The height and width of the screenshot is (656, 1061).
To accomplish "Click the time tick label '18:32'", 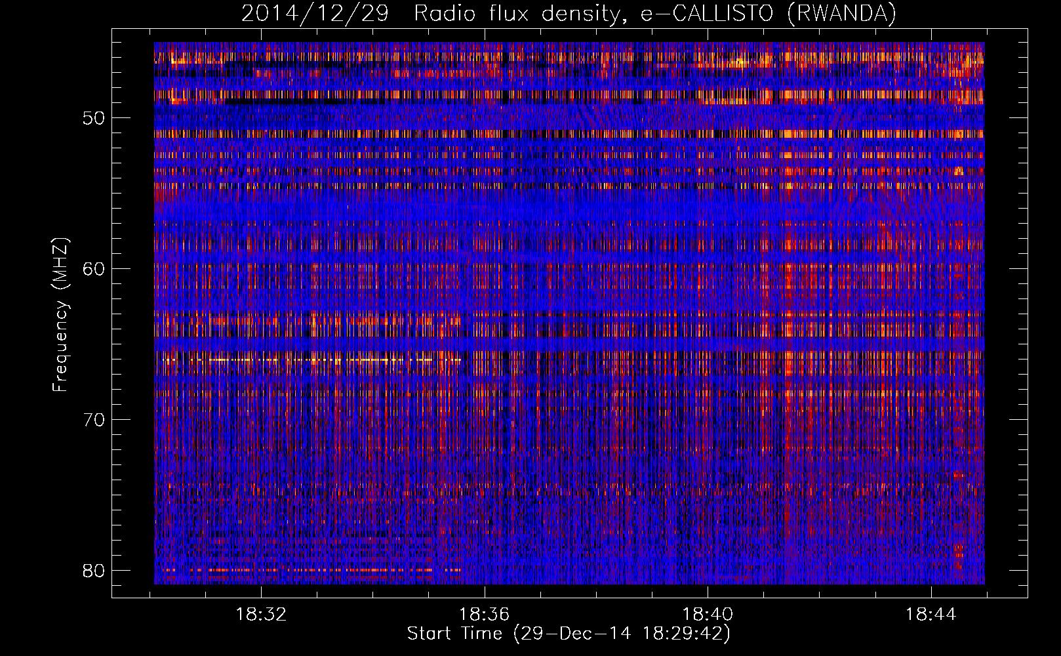I will pyautogui.click(x=261, y=615).
